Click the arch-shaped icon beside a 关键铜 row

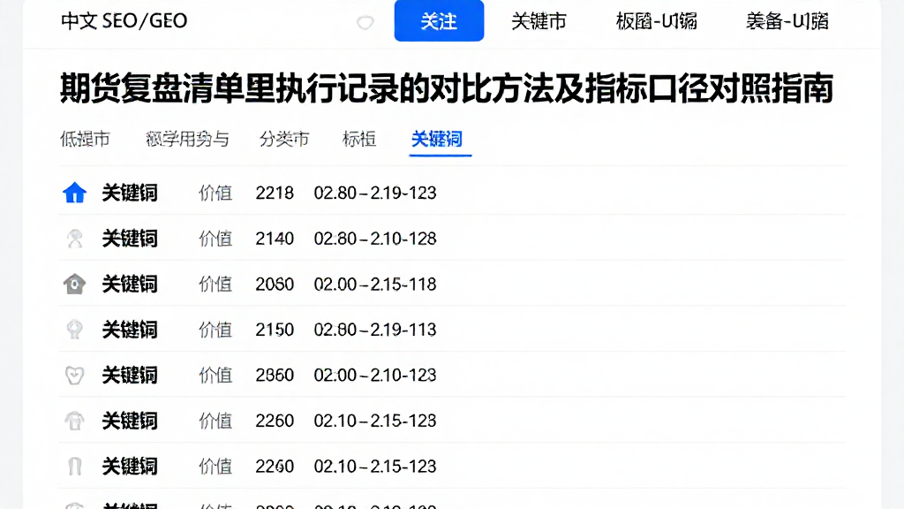pos(74,467)
